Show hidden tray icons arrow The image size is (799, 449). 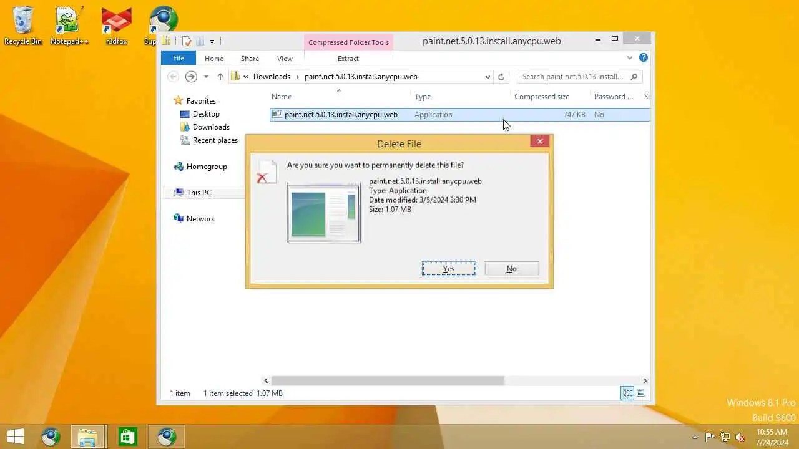(x=695, y=437)
